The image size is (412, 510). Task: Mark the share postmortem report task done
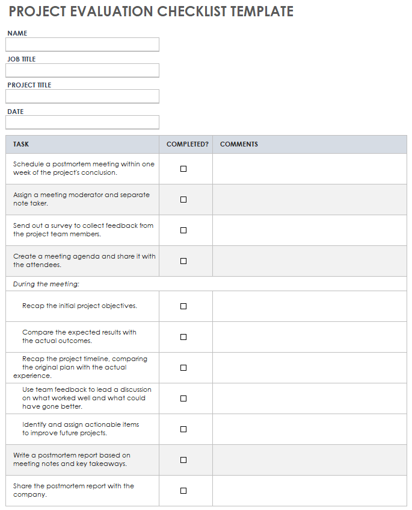tap(183, 491)
